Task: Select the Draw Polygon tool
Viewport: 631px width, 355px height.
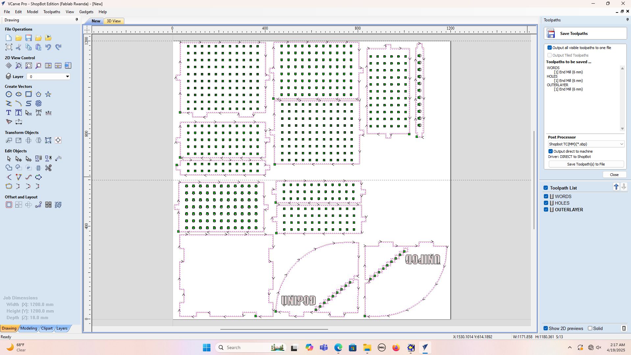Action: 38,94
